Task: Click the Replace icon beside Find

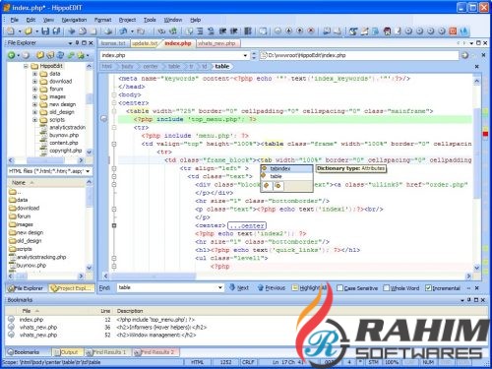Action: [173, 31]
